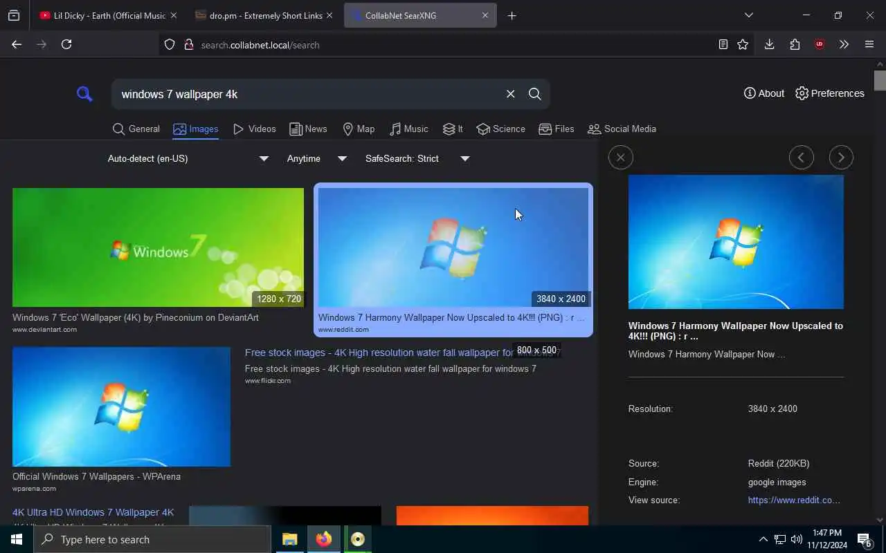The width and height of the screenshot is (886, 553).
Task: Click Firefox icon in taskbar
Action: point(323,539)
